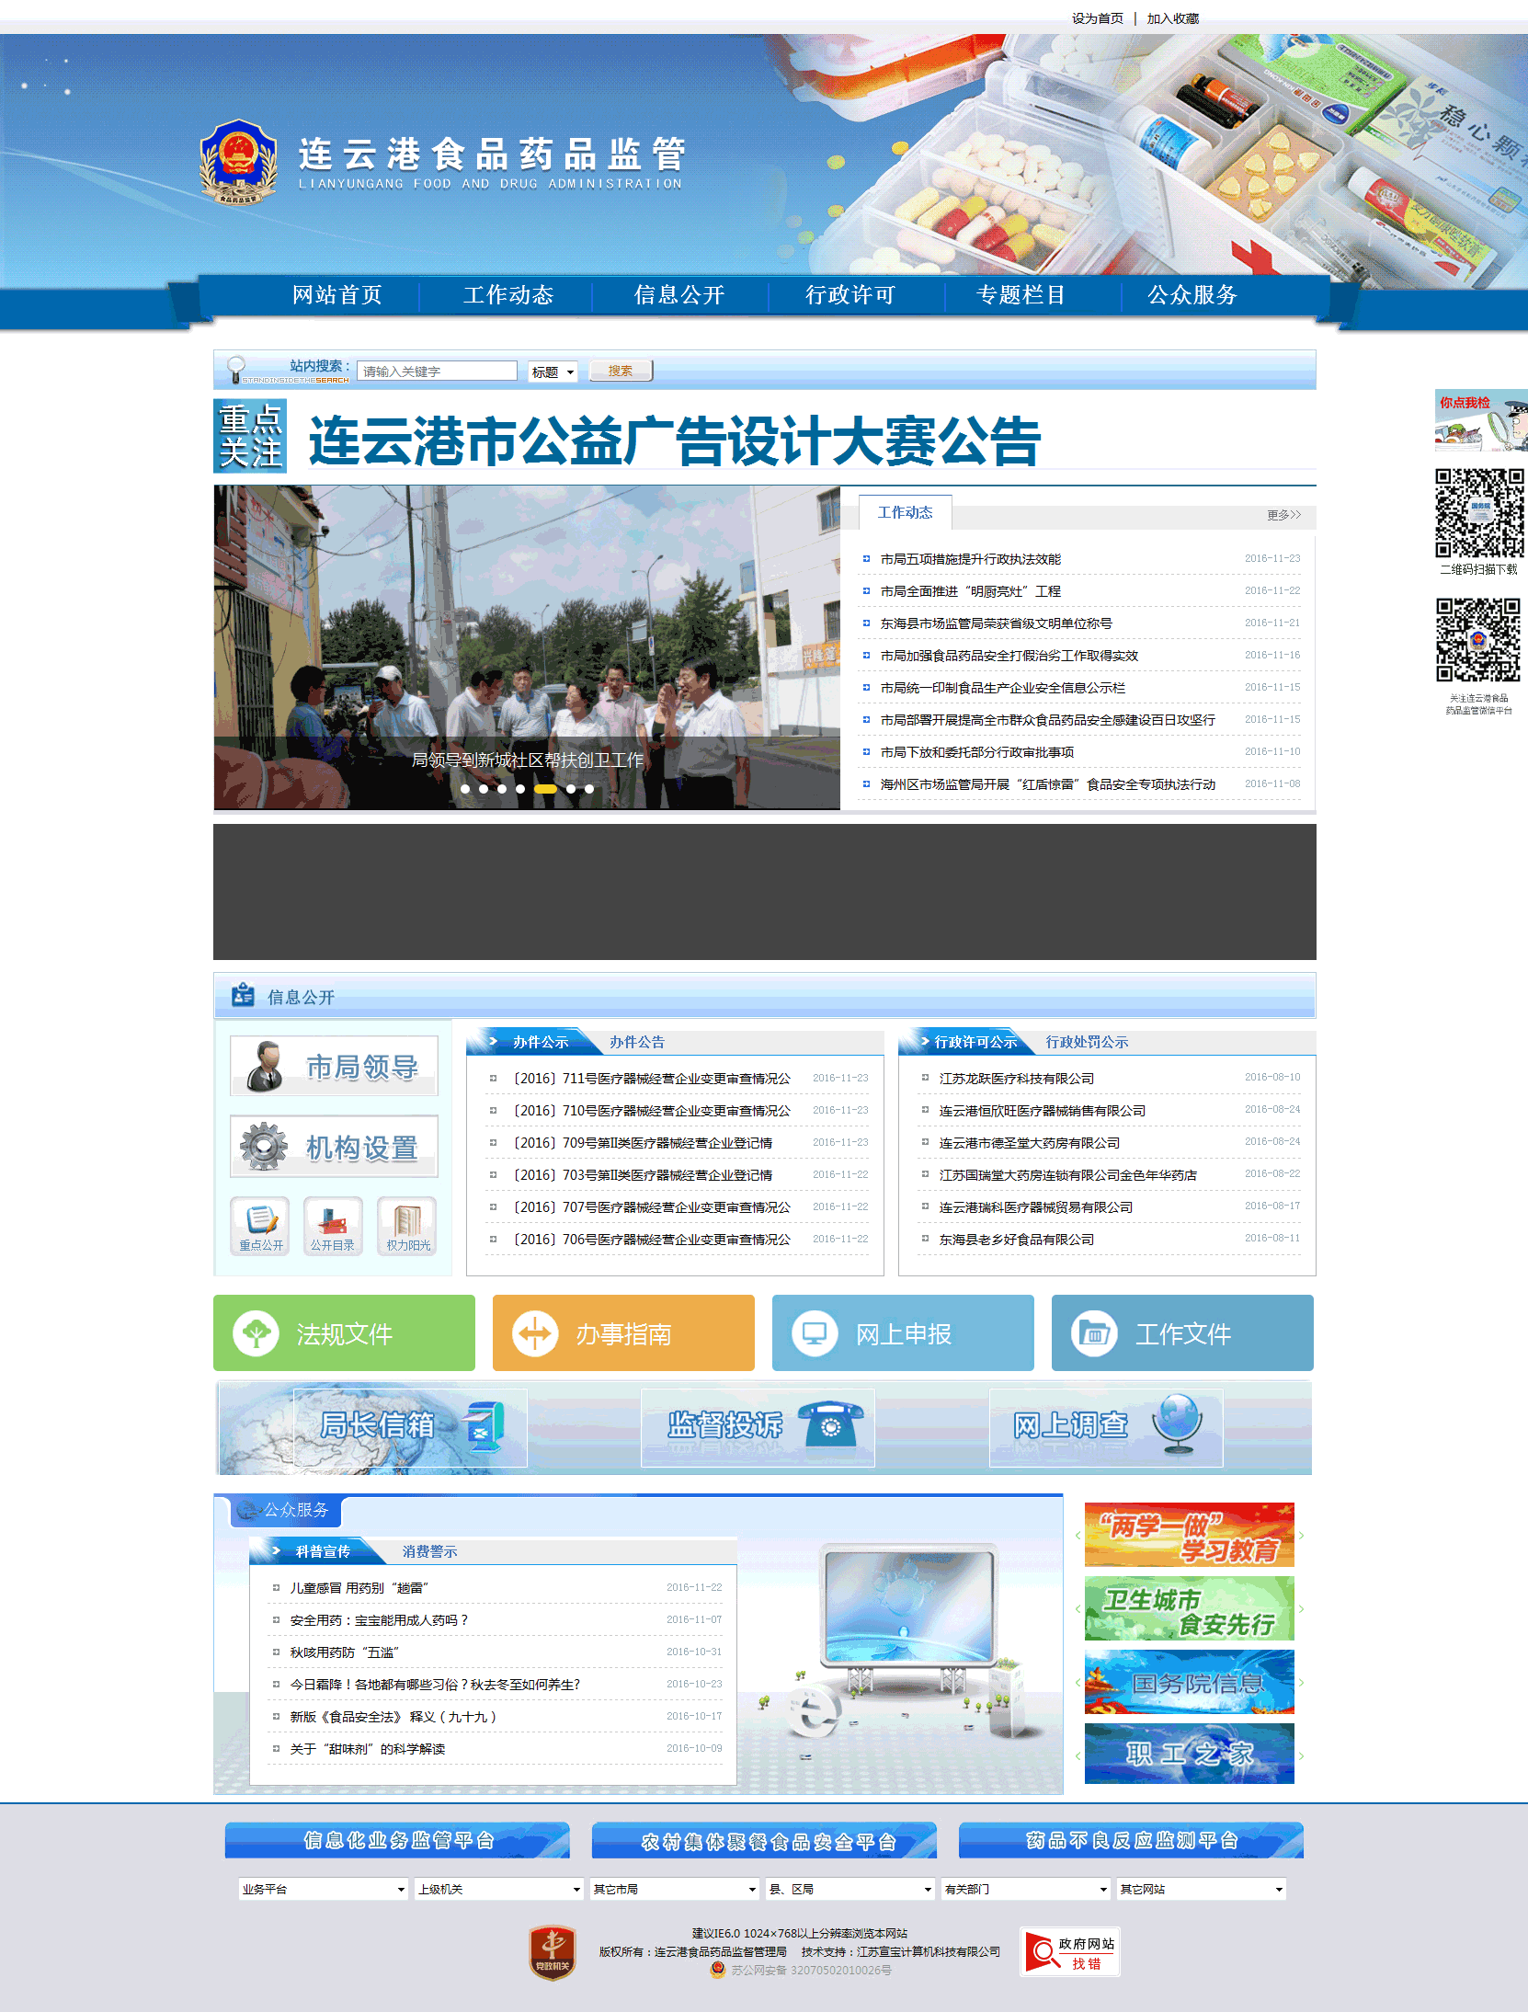Expand the 上级机关 dropdown

(x=498, y=1889)
